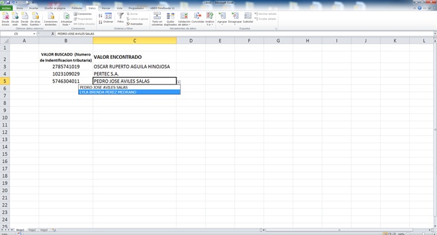
Task: Switch to Programador tab
Action: point(136,8)
